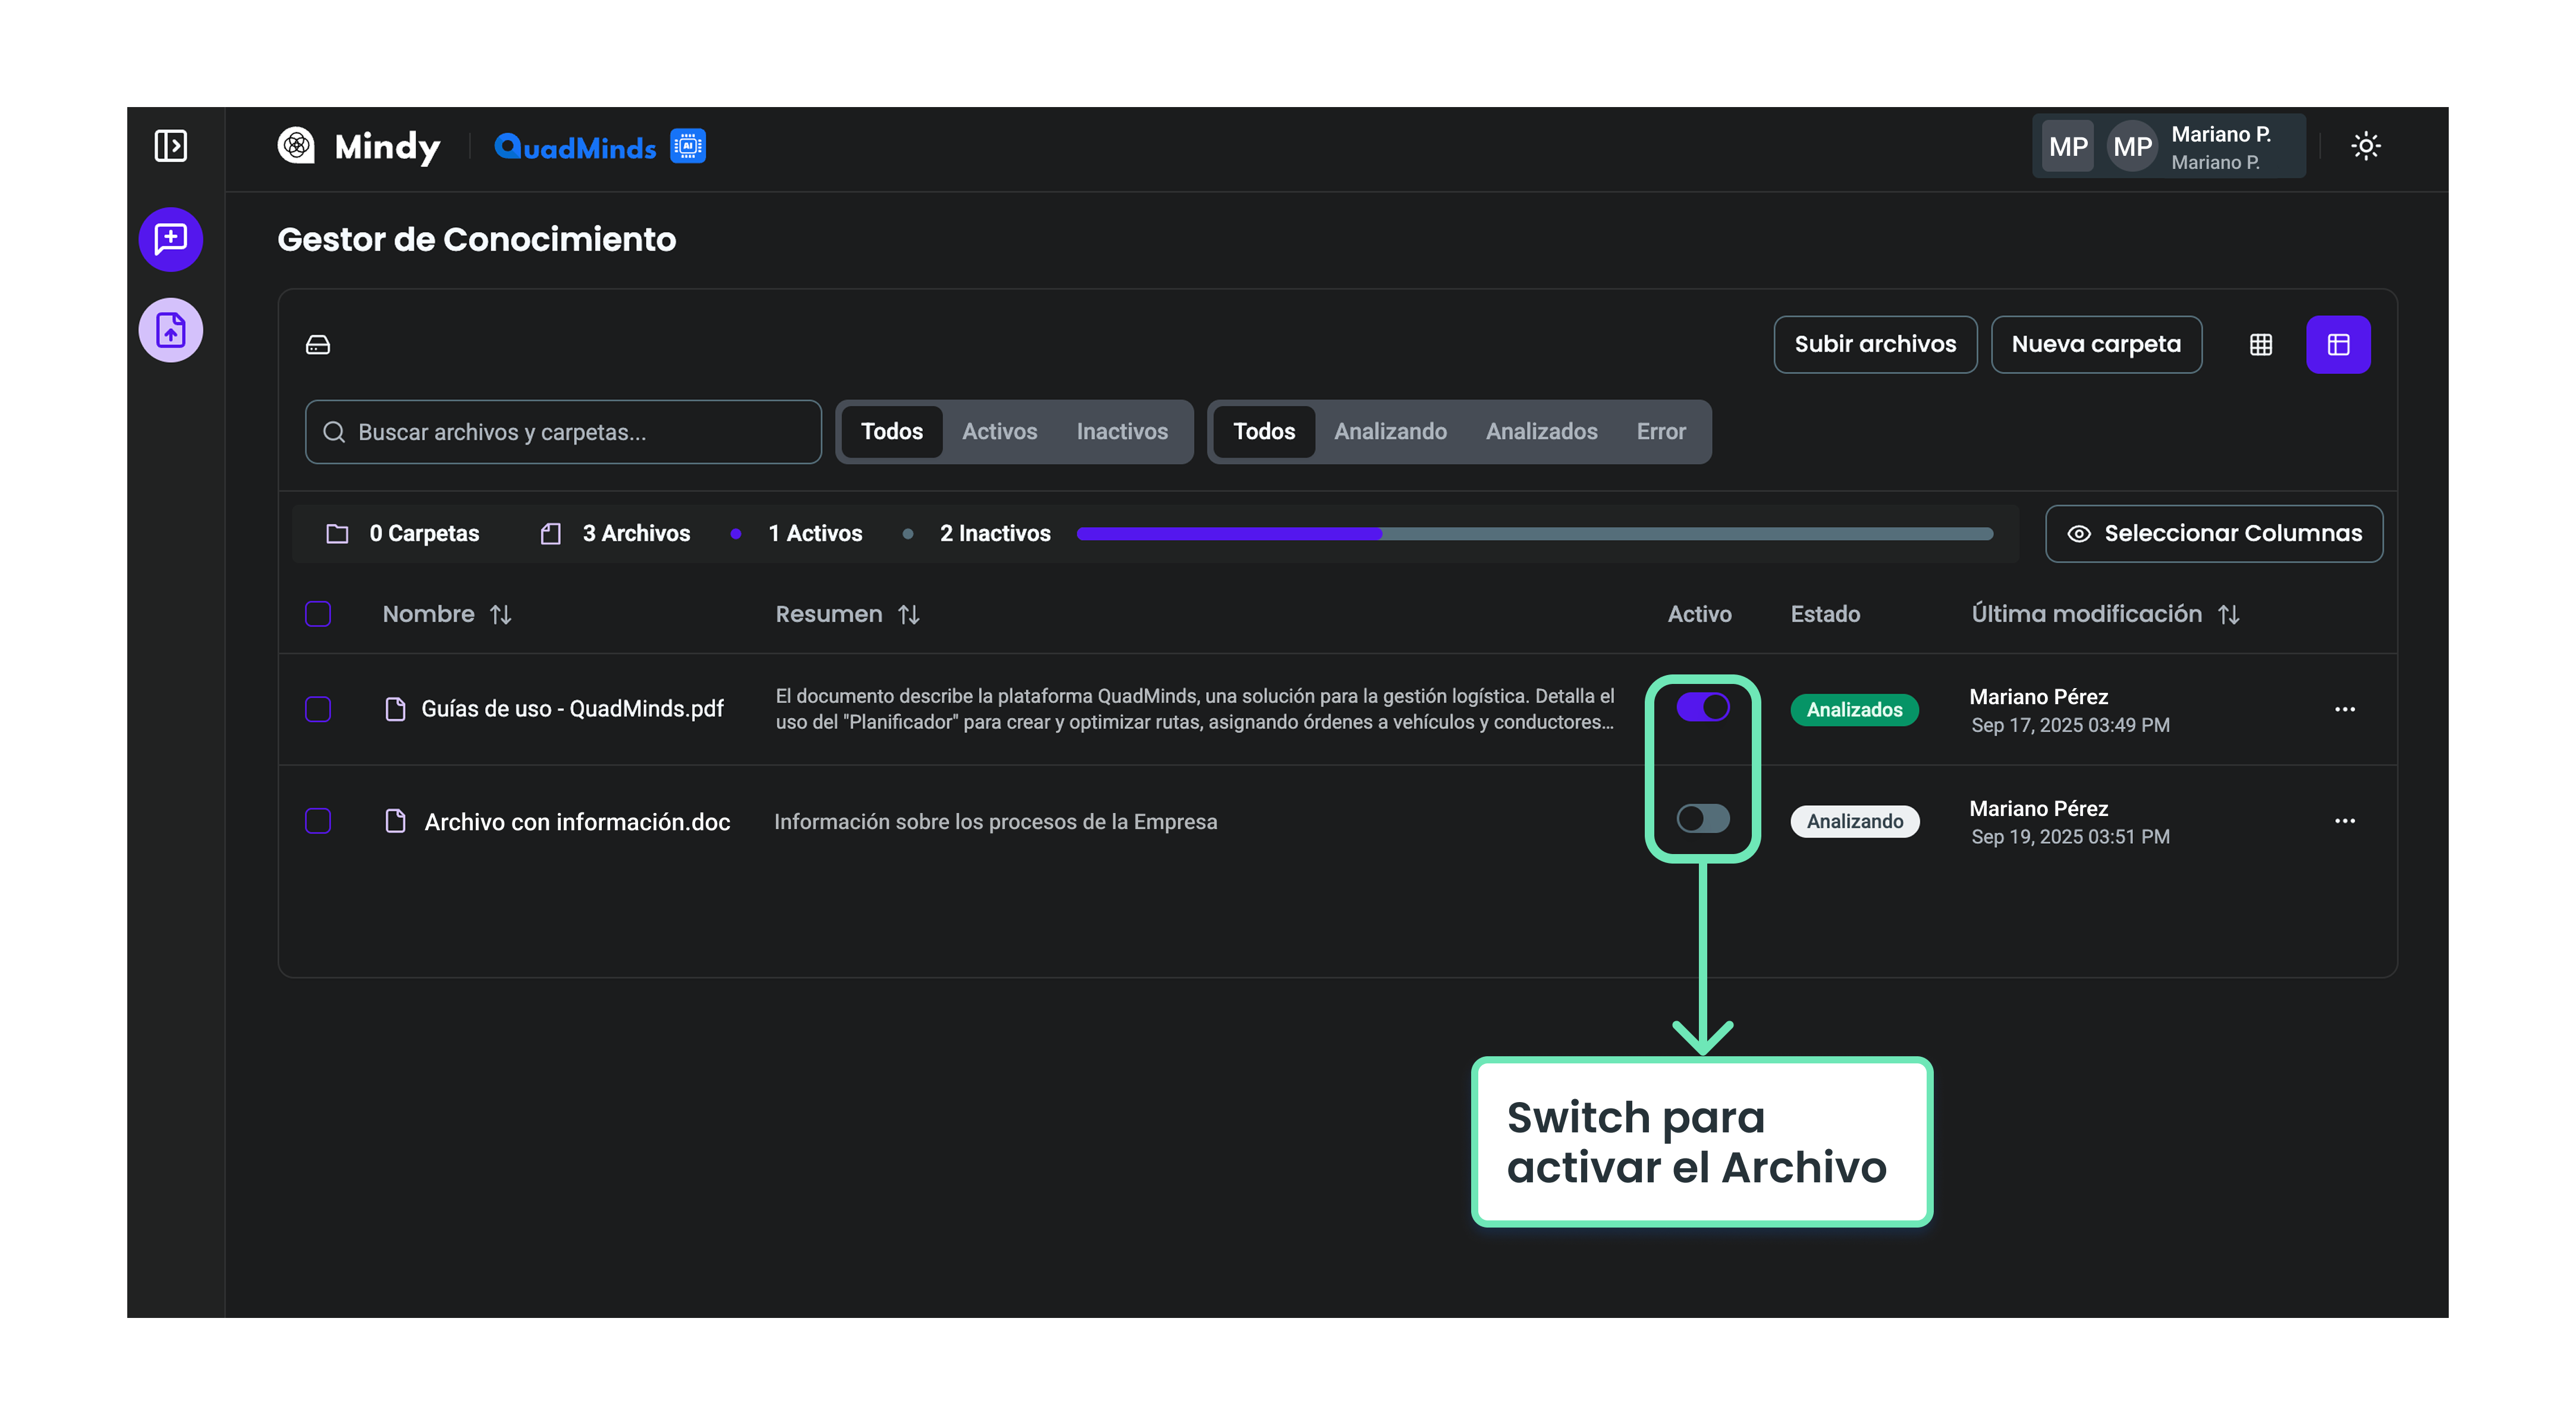Click Nueva carpeta button
The width and height of the screenshot is (2576, 1425).
coord(2095,345)
